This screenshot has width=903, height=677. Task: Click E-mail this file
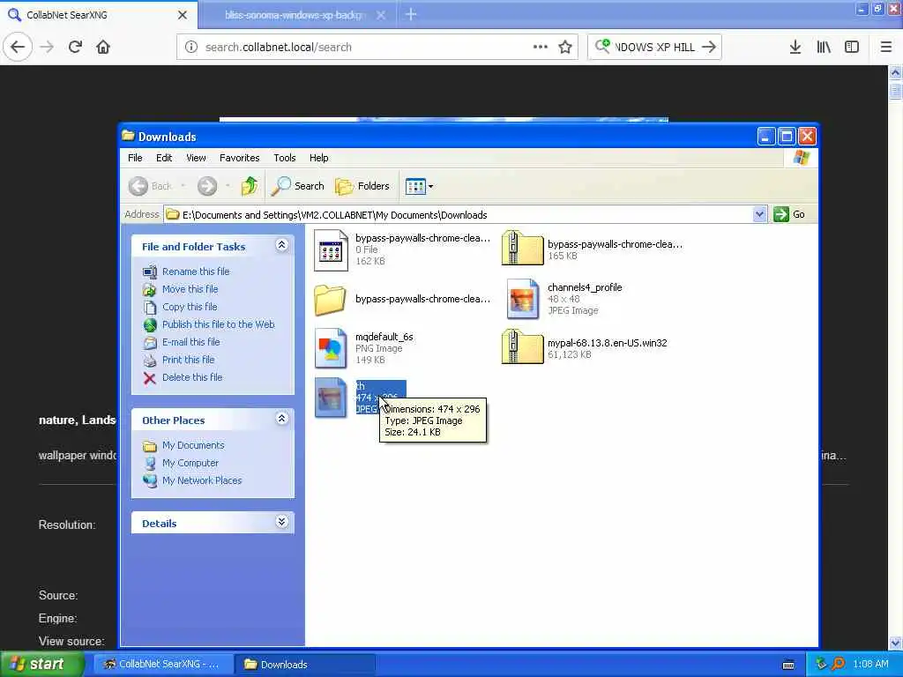coord(190,342)
